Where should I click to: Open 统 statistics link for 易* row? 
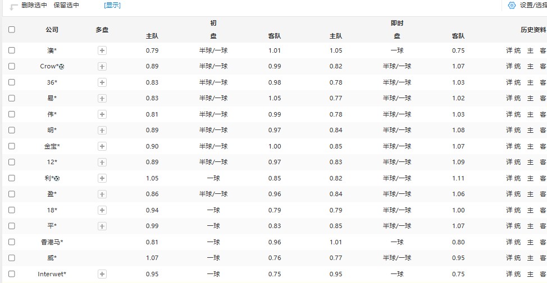tap(518, 98)
